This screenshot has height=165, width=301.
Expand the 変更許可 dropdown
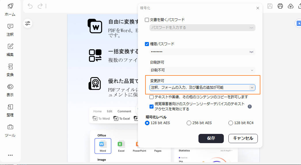coord(202,88)
